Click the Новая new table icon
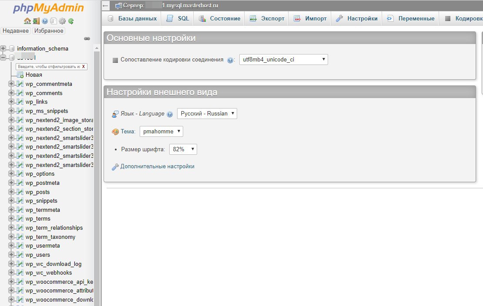Viewport: 483px width, 306px height. 20,75
